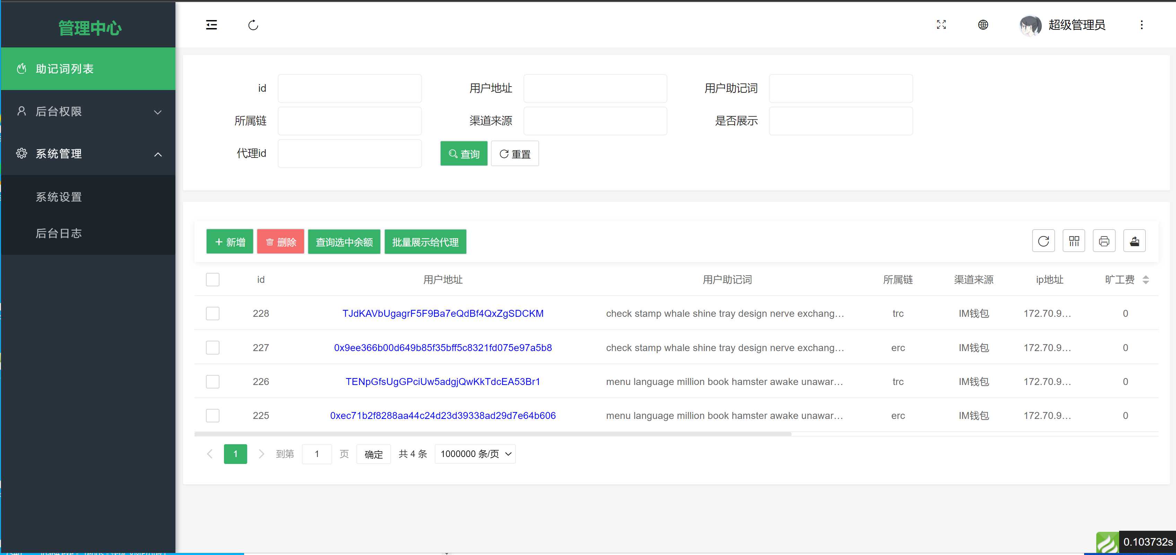The image size is (1176, 555).
Task: Click the 确定 page jump button
Action: (x=373, y=454)
